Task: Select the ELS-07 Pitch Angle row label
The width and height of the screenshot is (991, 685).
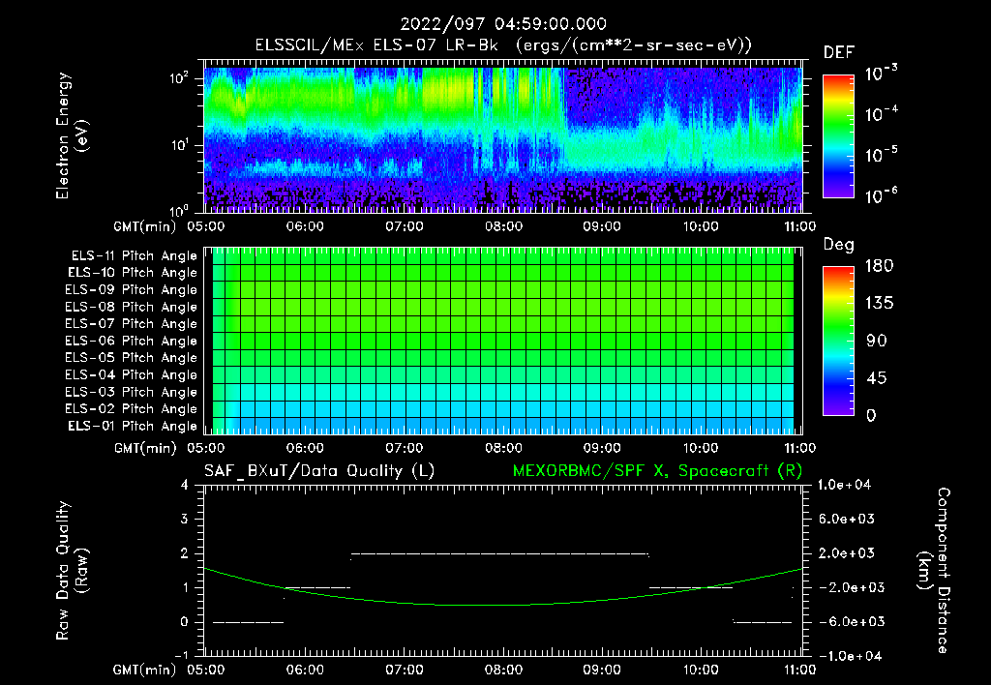Action: 132,323
